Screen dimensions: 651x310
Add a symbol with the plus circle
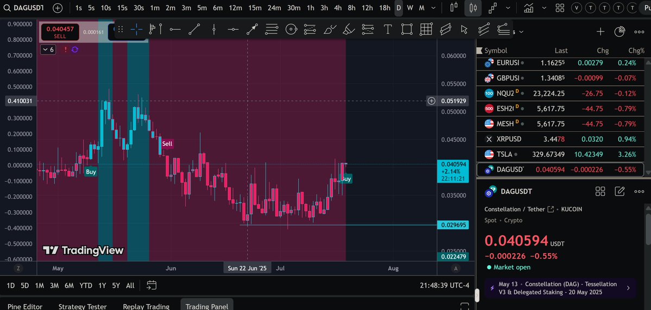[58, 8]
